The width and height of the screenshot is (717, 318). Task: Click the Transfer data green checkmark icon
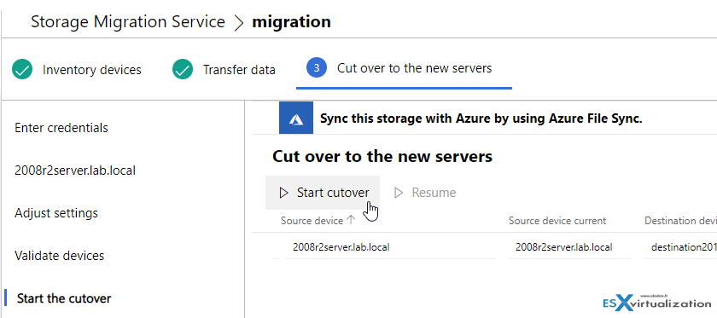183,69
